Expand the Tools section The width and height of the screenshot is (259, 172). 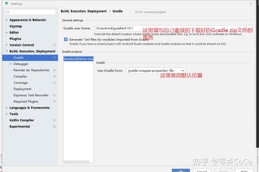pos(7,114)
